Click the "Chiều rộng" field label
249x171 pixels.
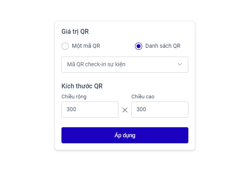pos(74,96)
